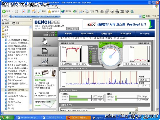Click the Help question mark on gauge
The width and height of the screenshot is (160, 120).
click(121, 43)
